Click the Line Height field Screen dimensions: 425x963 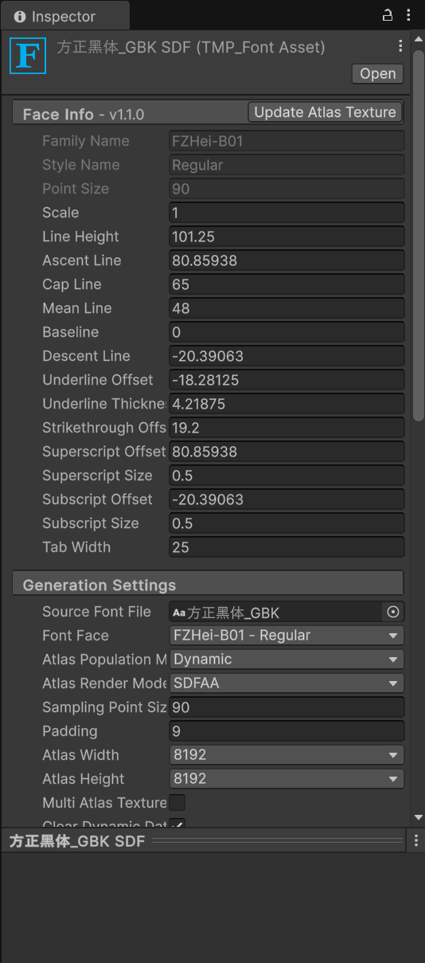287,237
